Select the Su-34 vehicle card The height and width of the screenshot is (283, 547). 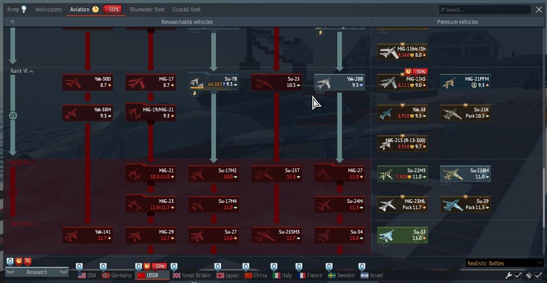coord(339,235)
